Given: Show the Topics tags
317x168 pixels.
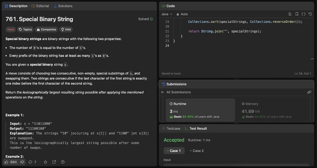Looking at the screenshot, I should pos(25,29).
